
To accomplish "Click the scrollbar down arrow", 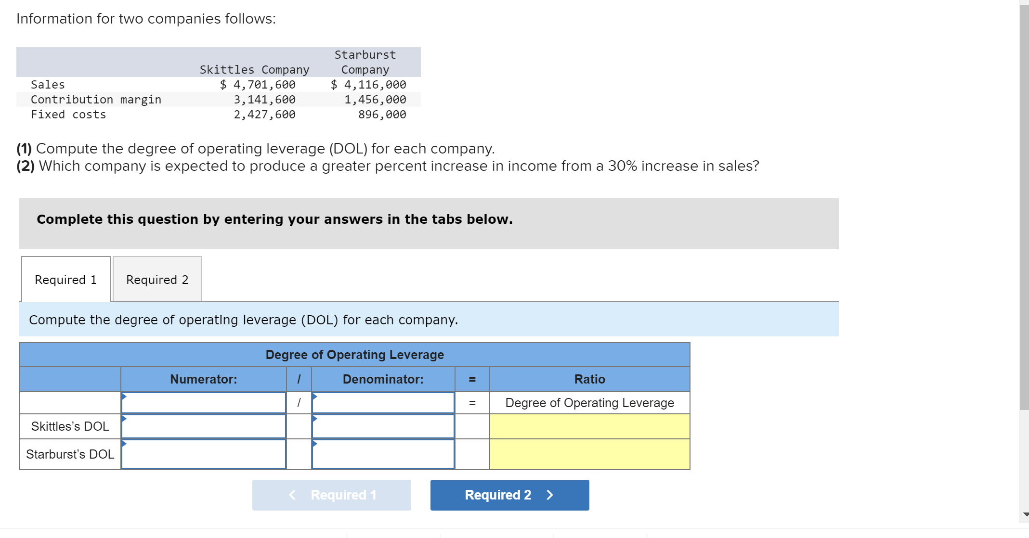I will click(1025, 514).
